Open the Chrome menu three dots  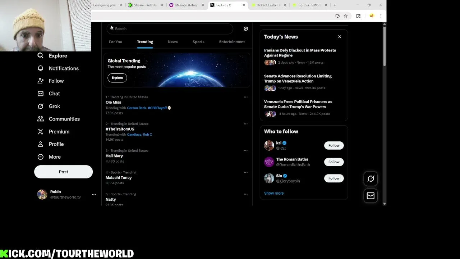pyautogui.click(x=381, y=16)
